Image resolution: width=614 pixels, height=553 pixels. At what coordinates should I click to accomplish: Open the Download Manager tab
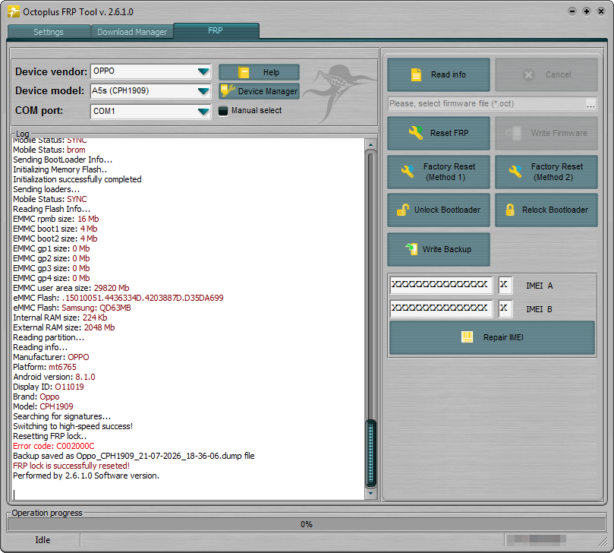point(132,32)
